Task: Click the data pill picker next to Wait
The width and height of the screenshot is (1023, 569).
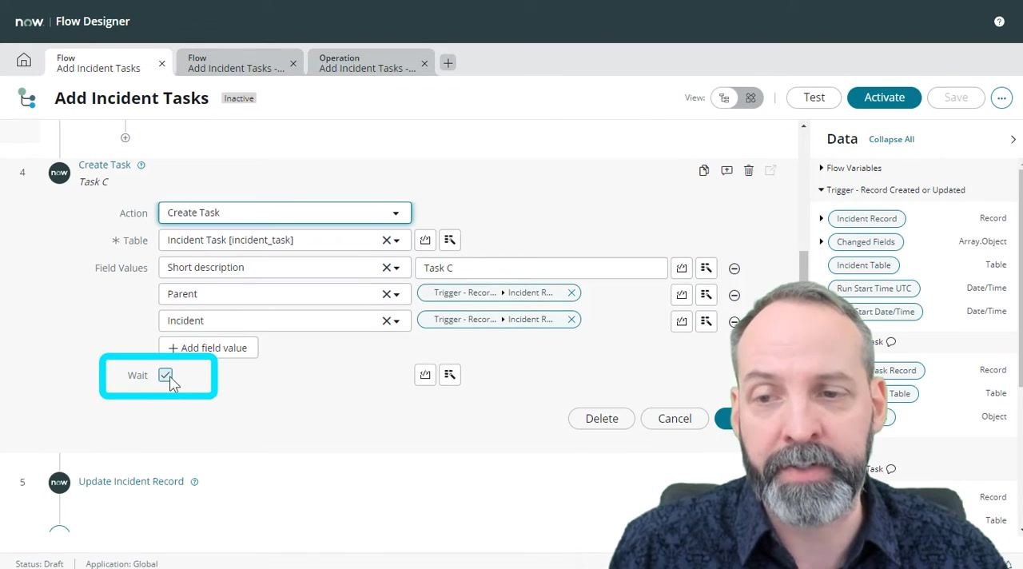Action: pyautogui.click(x=450, y=375)
